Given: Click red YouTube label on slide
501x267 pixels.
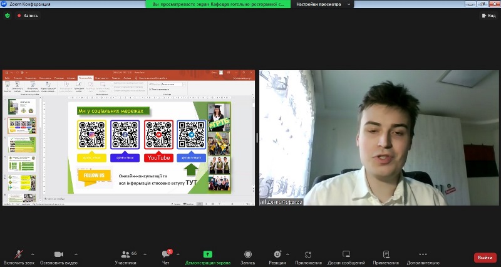Looking at the screenshot, I should click(x=159, y=158).
